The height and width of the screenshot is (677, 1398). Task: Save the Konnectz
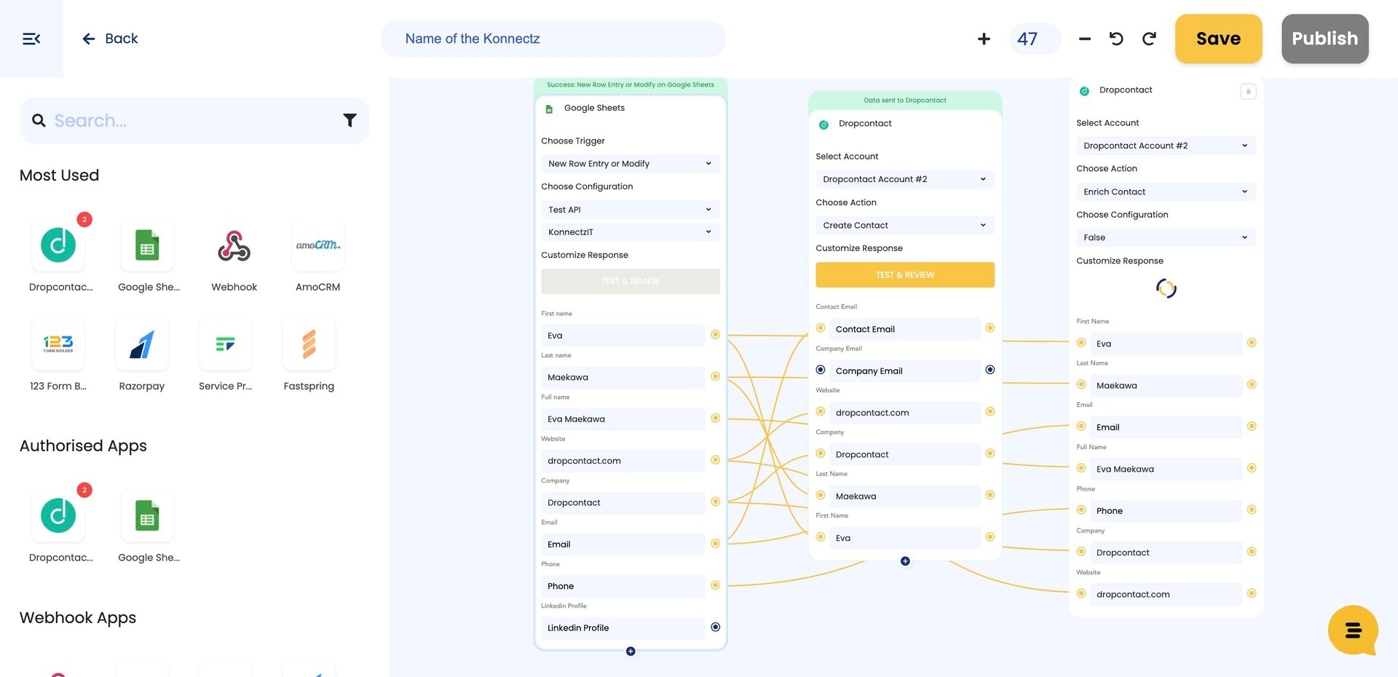click(1218, 39)
